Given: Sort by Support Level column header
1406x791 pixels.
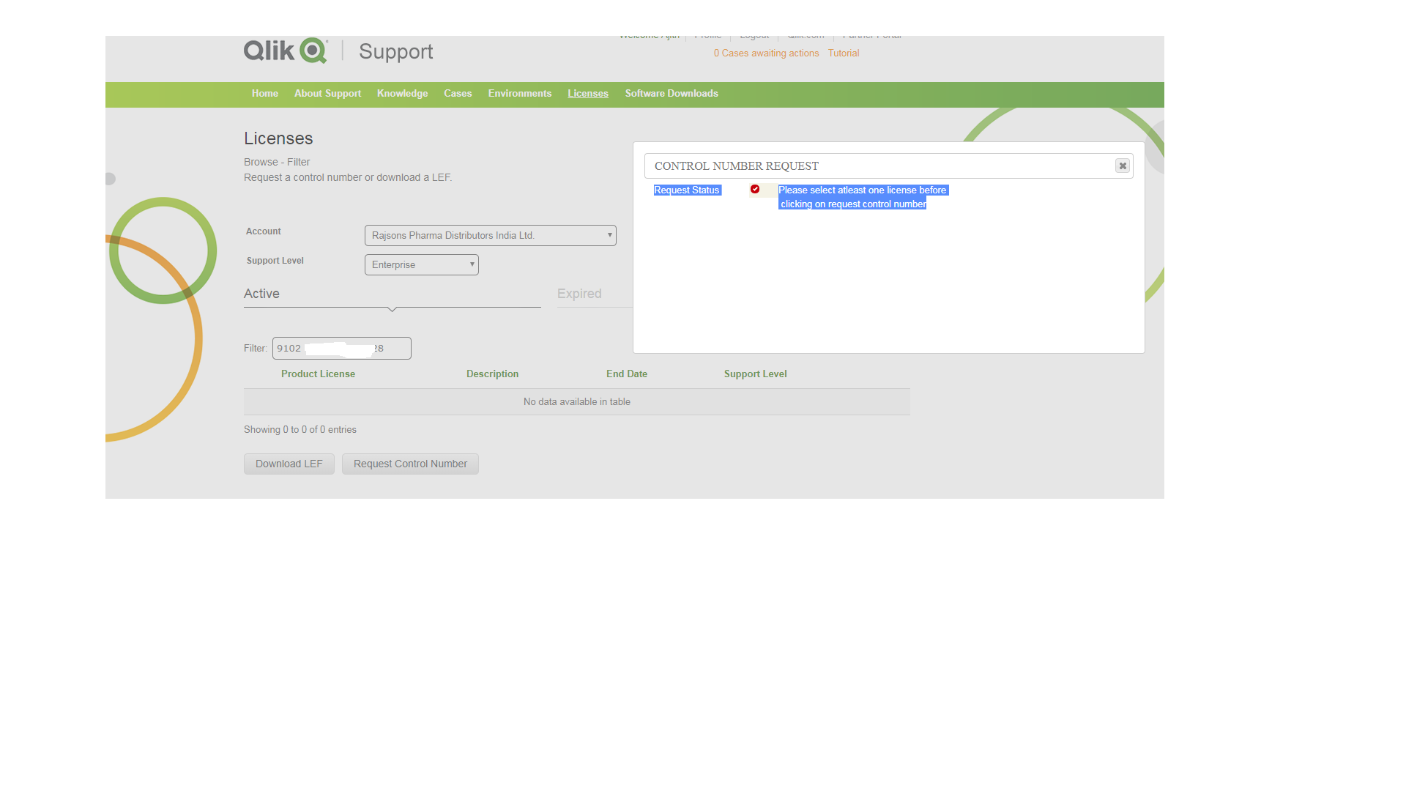Looking at the screenshot, I should [x=755, y=374].
